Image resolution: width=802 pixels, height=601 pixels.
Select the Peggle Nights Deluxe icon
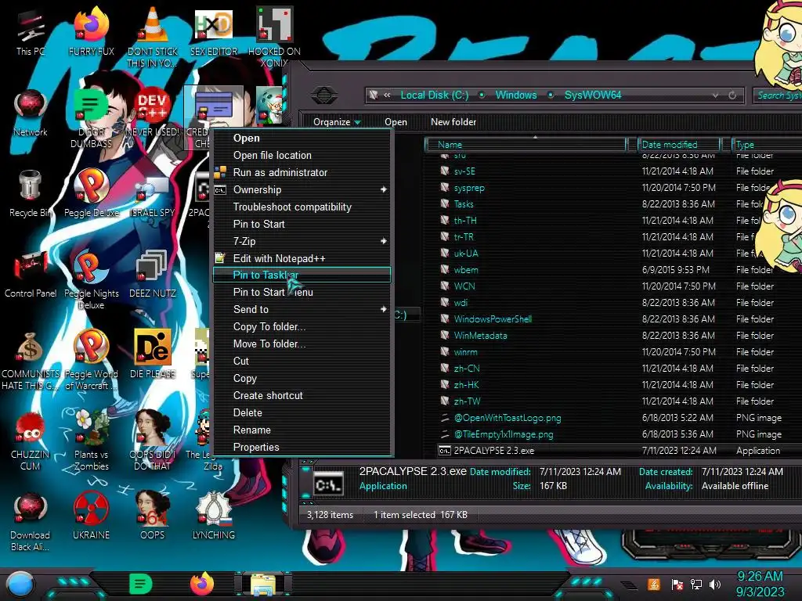(x=91, y=279)
